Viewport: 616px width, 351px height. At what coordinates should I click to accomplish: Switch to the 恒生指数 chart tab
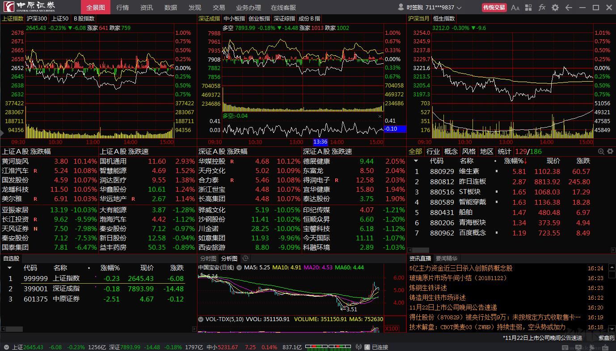tap(444, 19)
